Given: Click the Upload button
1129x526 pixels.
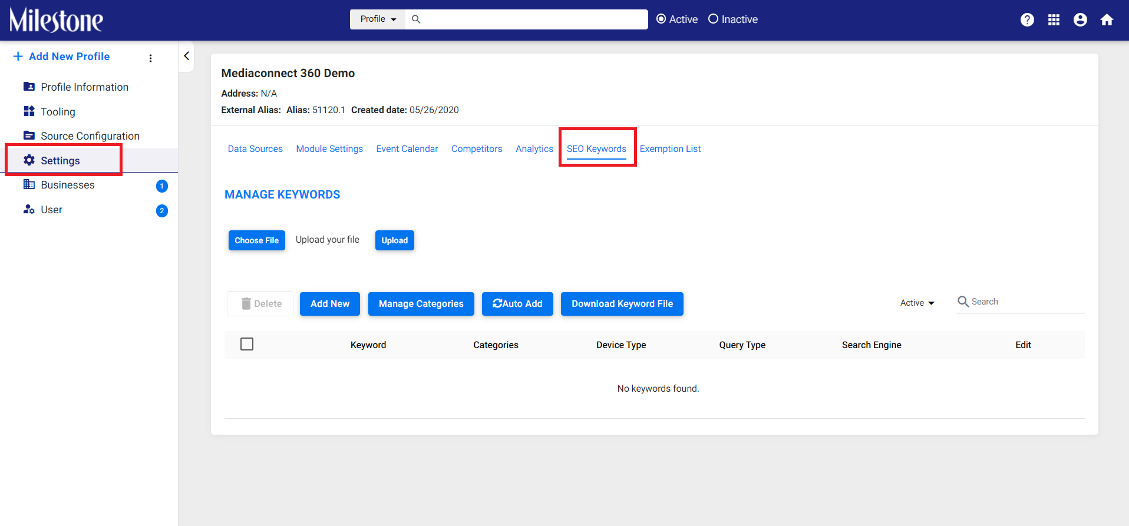Looking at the screenshot, I should coord(395,240).
